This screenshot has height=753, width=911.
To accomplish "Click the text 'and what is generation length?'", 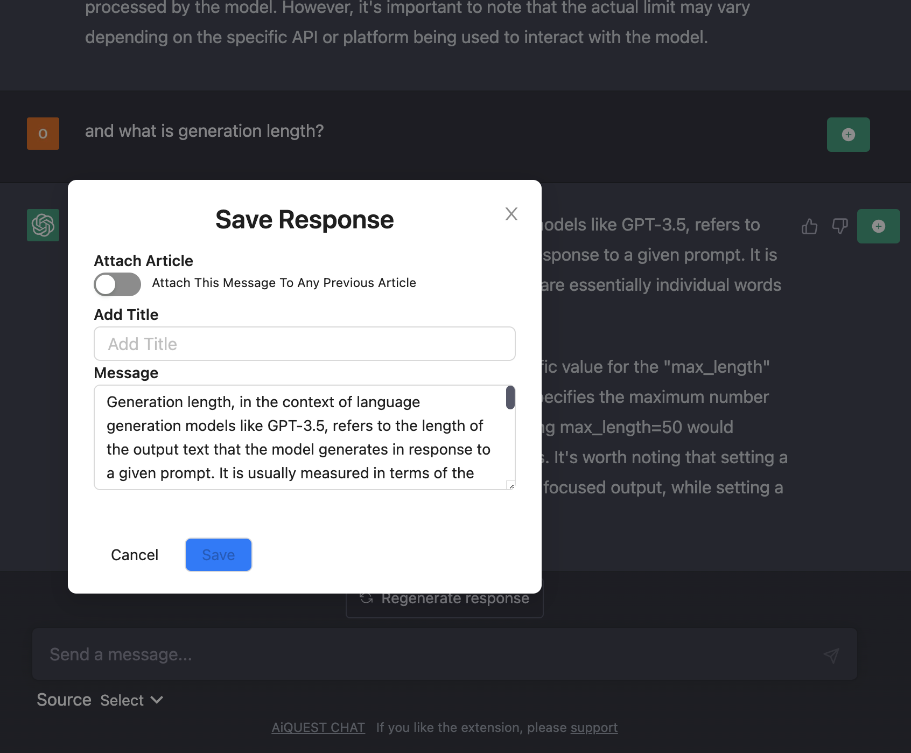I will tap(204, 131).
